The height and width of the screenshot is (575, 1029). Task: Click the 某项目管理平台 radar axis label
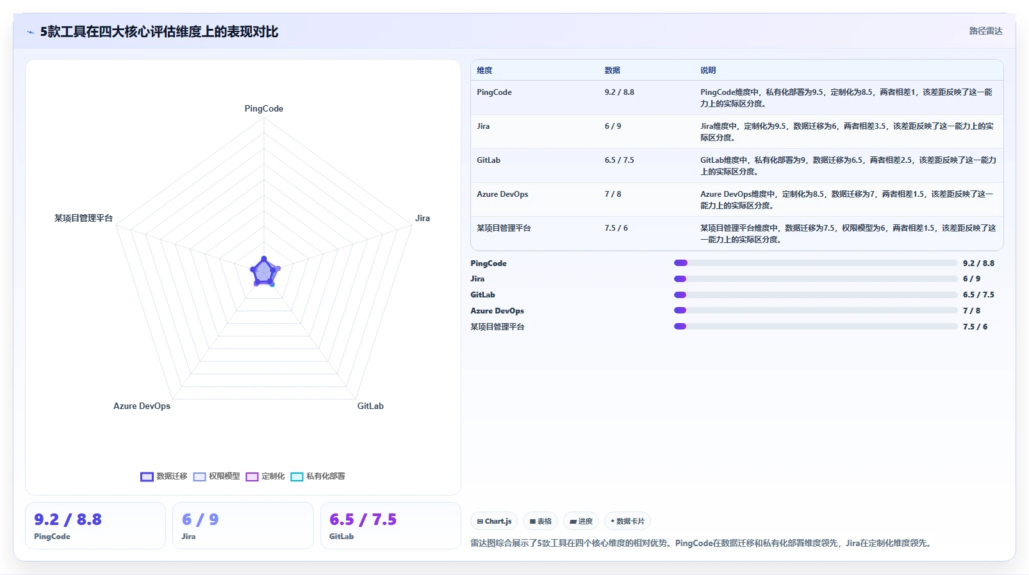(83, 218)
